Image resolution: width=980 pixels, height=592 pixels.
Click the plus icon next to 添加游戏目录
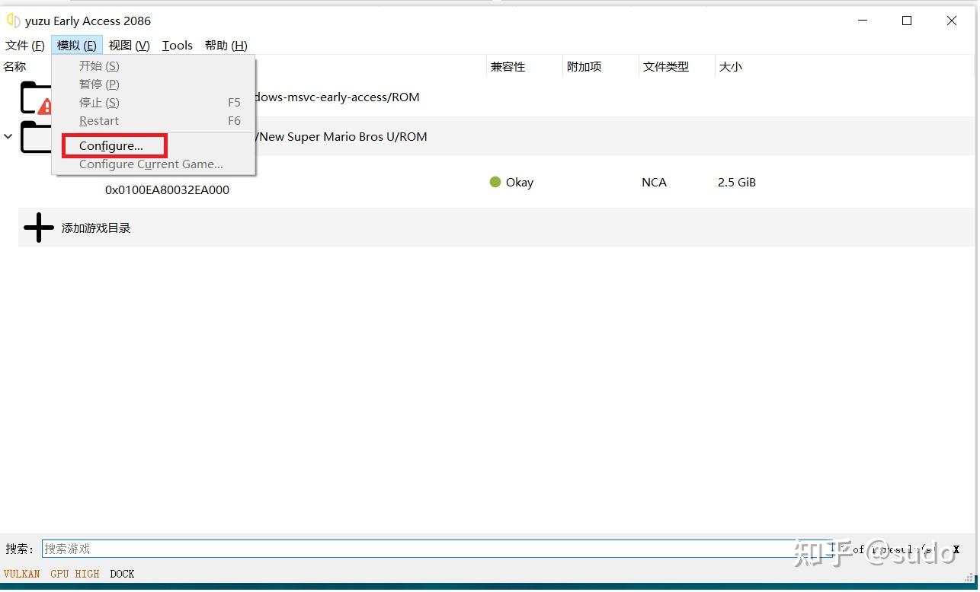click(37, 227)
